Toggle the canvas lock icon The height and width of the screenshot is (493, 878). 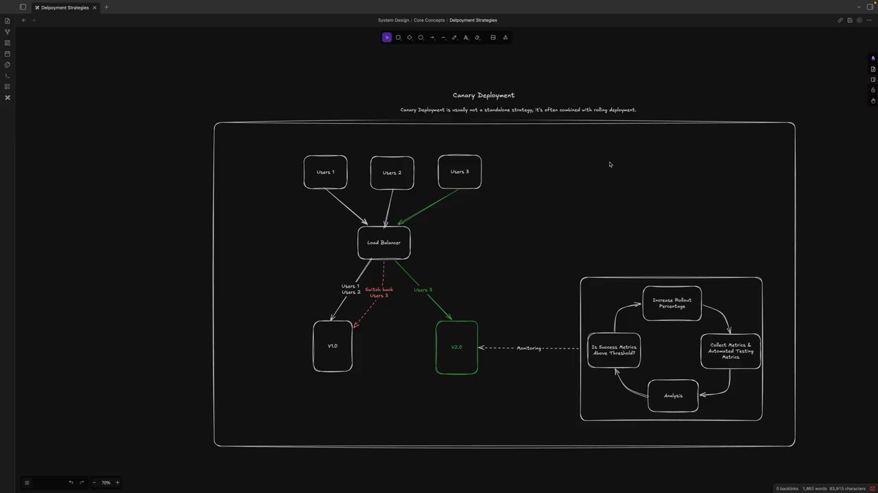[x=873, y=90]
